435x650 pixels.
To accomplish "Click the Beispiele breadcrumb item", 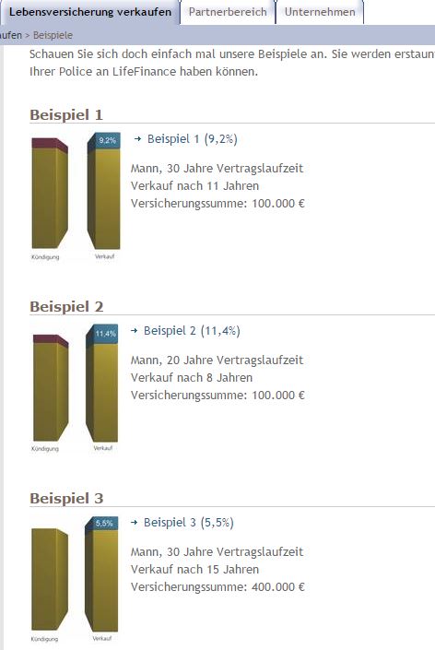I will (53, 35).
